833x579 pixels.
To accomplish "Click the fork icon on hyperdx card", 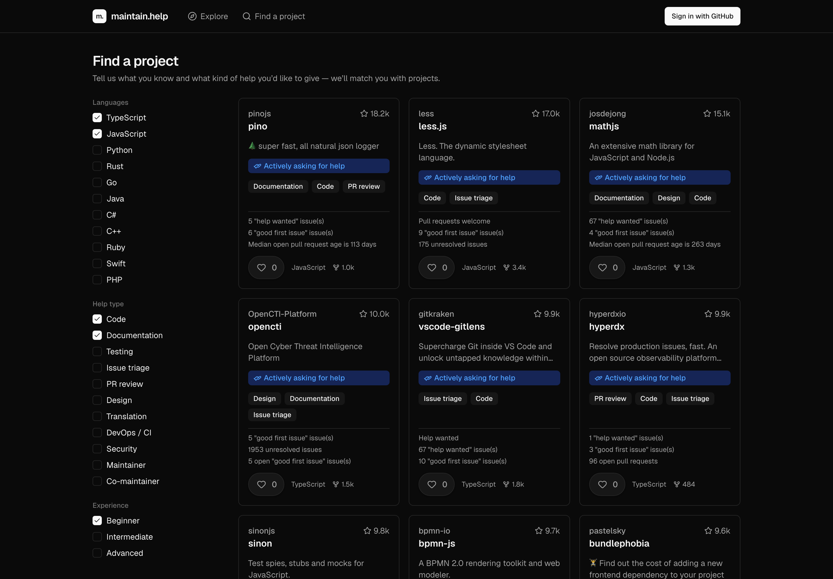I will coord(677,484).
